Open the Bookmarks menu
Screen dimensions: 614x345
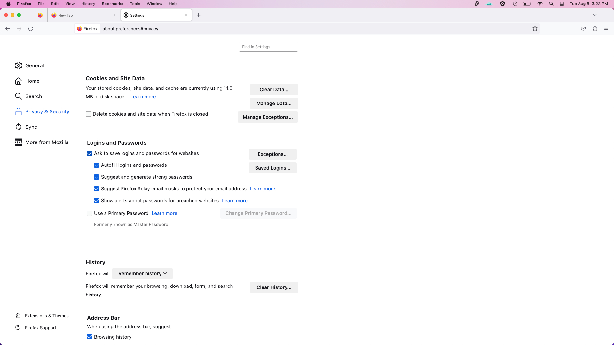coord(112,4)
